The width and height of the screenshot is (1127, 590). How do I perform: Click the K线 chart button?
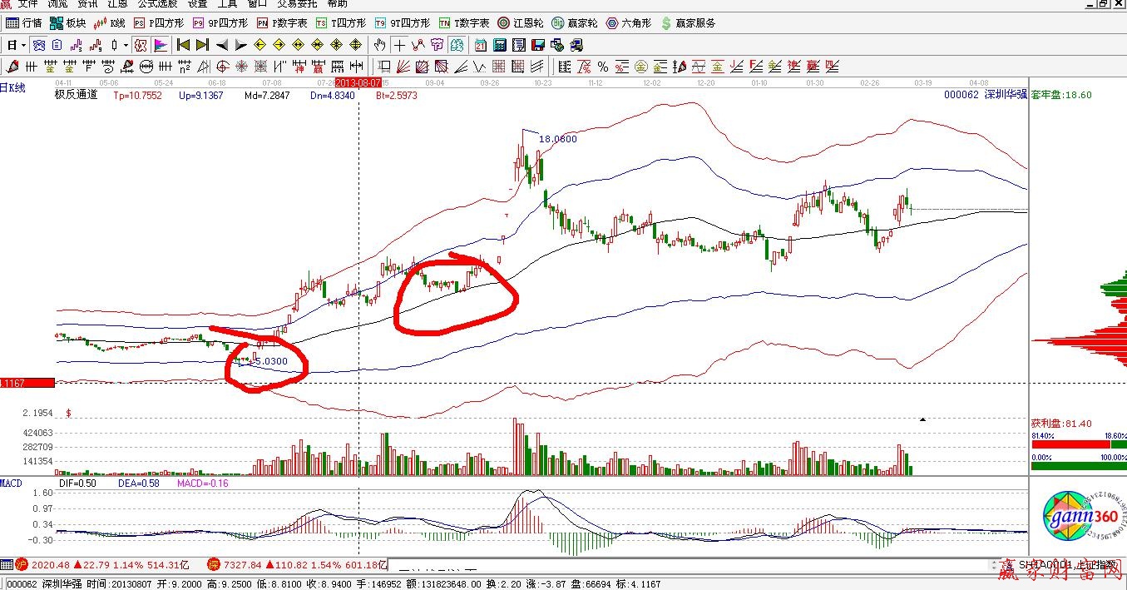(x=110, y=23)
